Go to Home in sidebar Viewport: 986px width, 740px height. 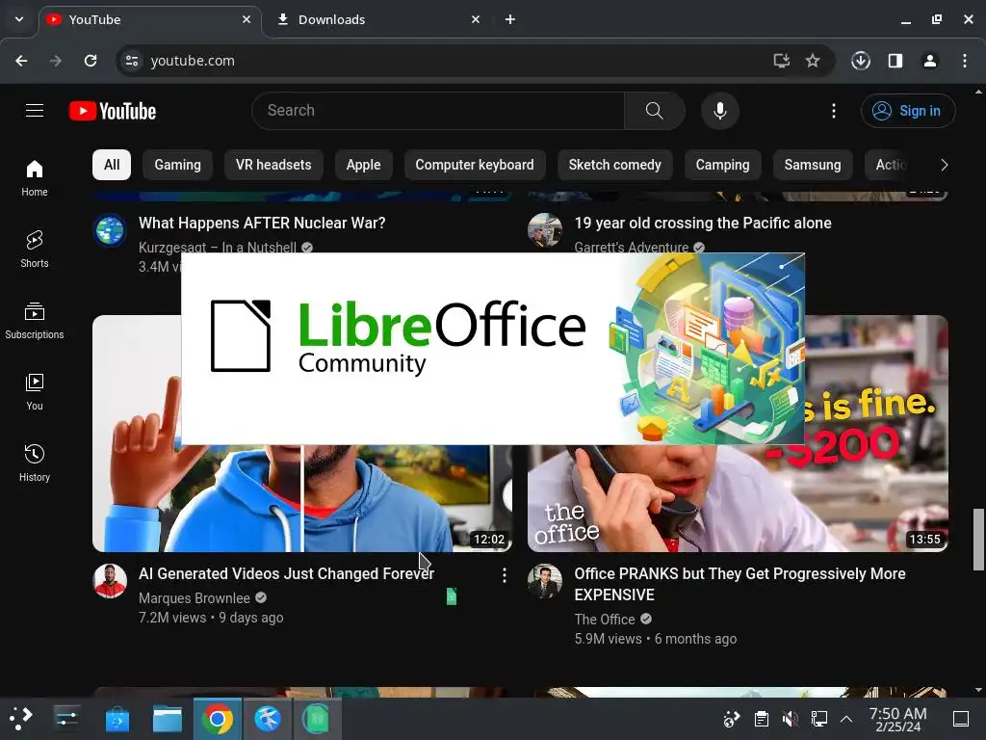click(x=35, y=178)
